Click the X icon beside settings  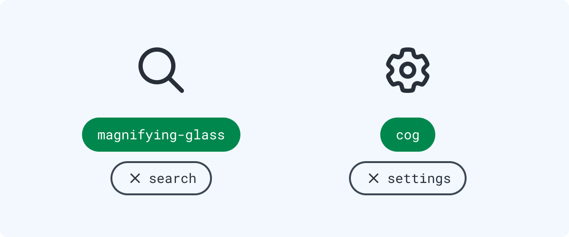point(374,178)
